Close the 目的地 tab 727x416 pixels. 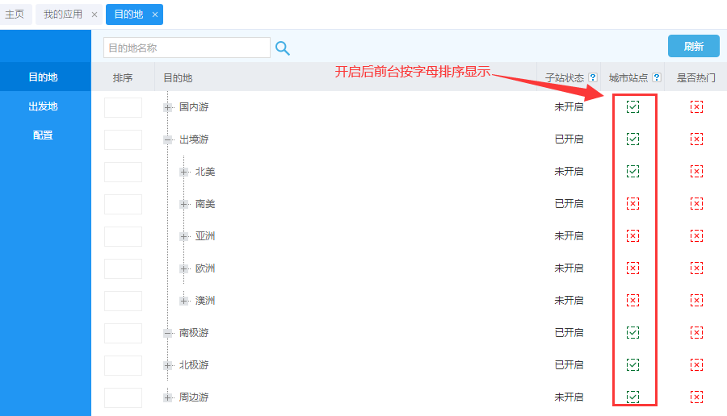click(155, 15)
